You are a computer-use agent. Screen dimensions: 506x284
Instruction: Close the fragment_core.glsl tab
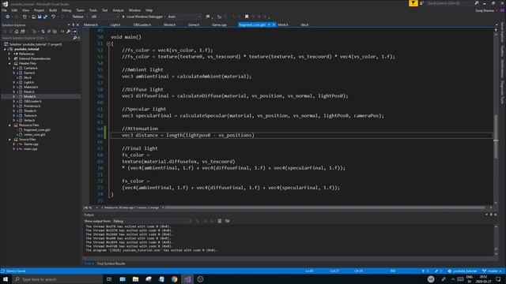(x=274, y=24)
